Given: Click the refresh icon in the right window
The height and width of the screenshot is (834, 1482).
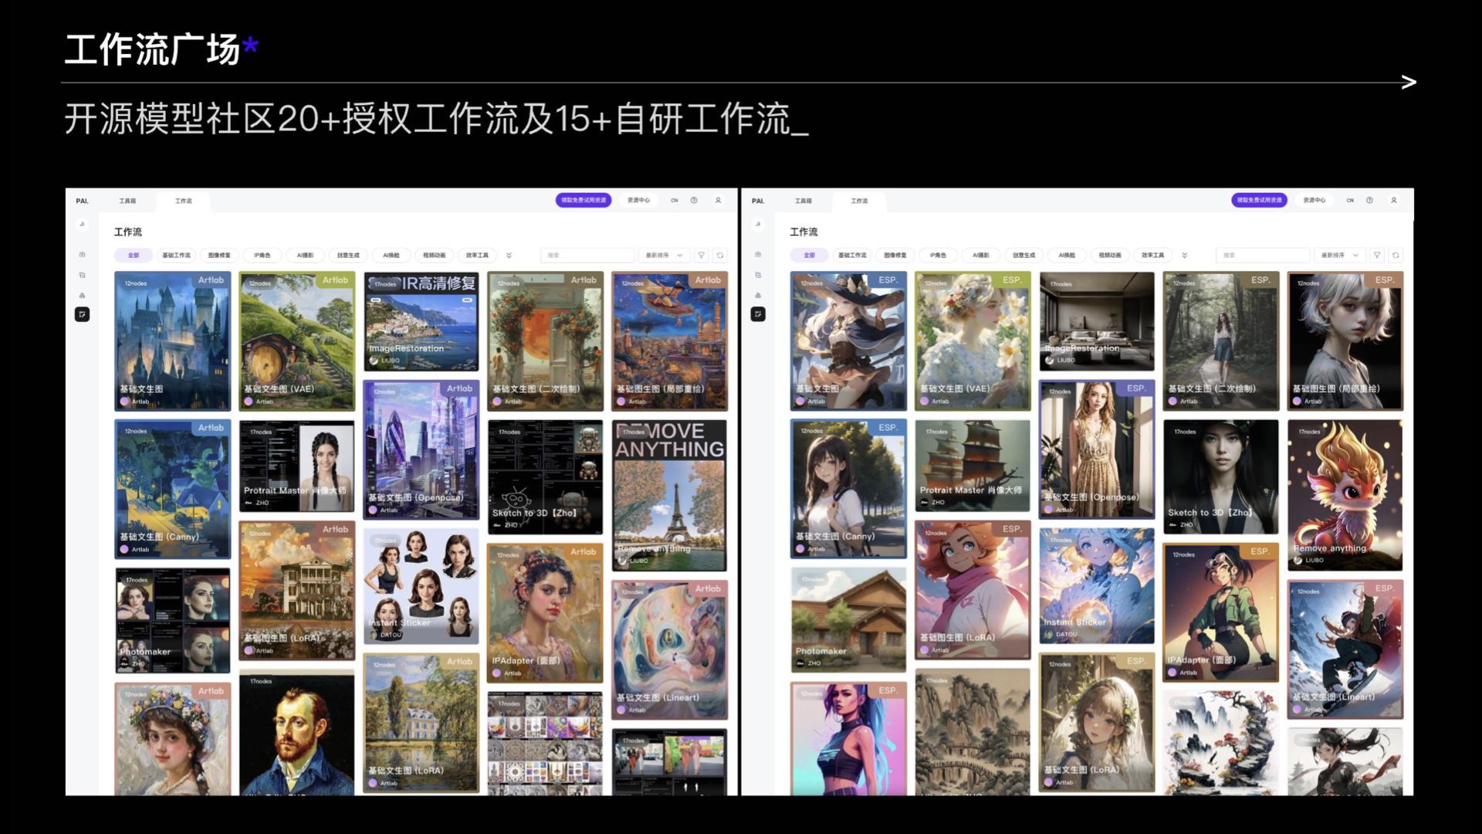Looking at the screenshot, I should [x=1396, y=255].
